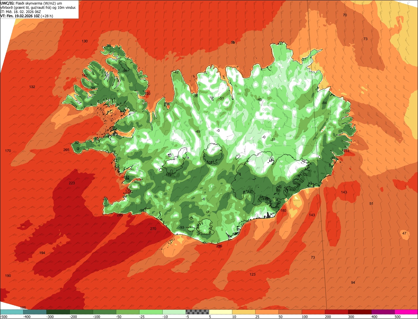The height and width of the screenshot is (319, 418).
Task: Click the green -100 to -50 legend swatch
Action: 104,312
